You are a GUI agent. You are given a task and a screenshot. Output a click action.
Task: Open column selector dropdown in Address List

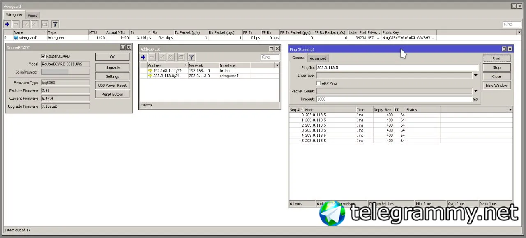277,65
